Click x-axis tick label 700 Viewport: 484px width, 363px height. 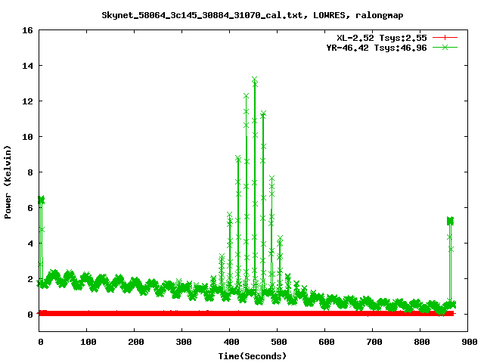[374, 342]
